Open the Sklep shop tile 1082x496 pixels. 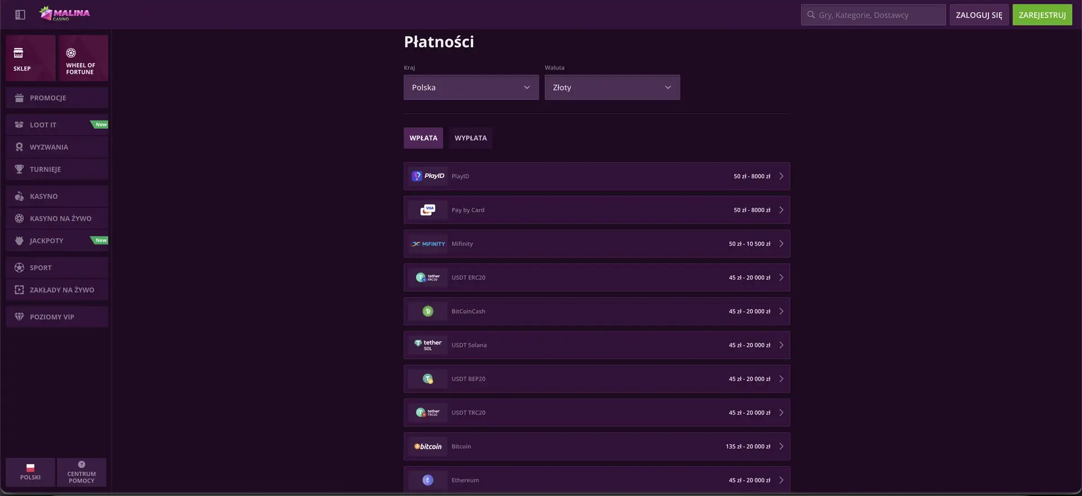30,58
